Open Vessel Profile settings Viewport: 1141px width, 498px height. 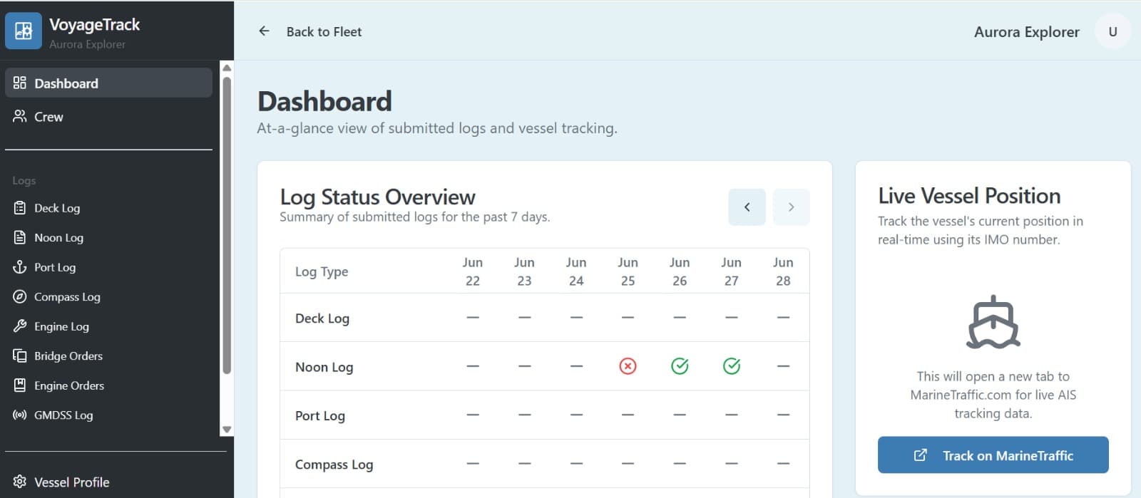click(x=71, y=482)
